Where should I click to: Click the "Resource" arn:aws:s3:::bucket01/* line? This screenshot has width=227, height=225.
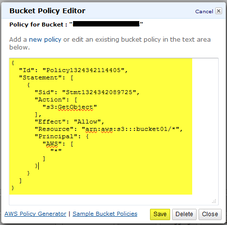tap(108, 129)
